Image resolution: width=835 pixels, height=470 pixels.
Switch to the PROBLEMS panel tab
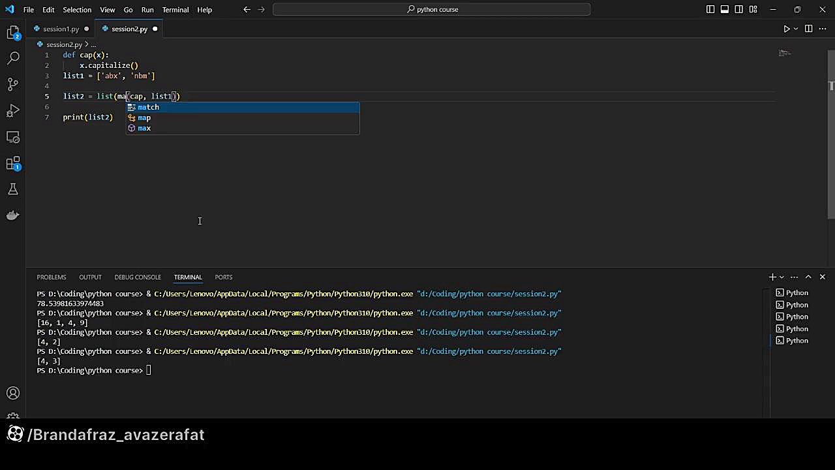(52, 277)
